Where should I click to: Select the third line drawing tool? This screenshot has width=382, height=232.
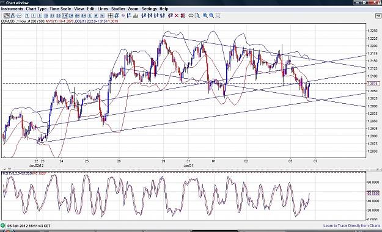click(x=156, y=16)
